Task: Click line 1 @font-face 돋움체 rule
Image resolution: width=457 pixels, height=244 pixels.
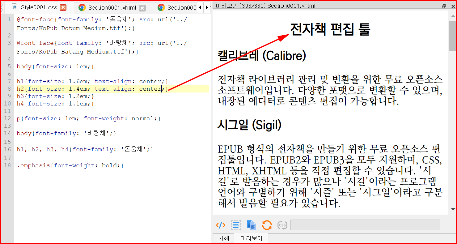Action: (102, 24)
